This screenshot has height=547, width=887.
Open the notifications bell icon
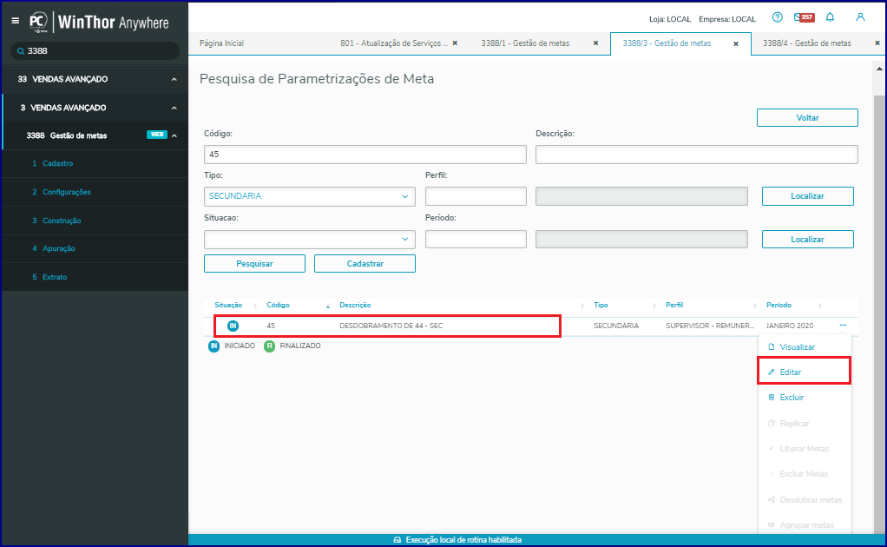pyautogui.click(x=830, y=17)
